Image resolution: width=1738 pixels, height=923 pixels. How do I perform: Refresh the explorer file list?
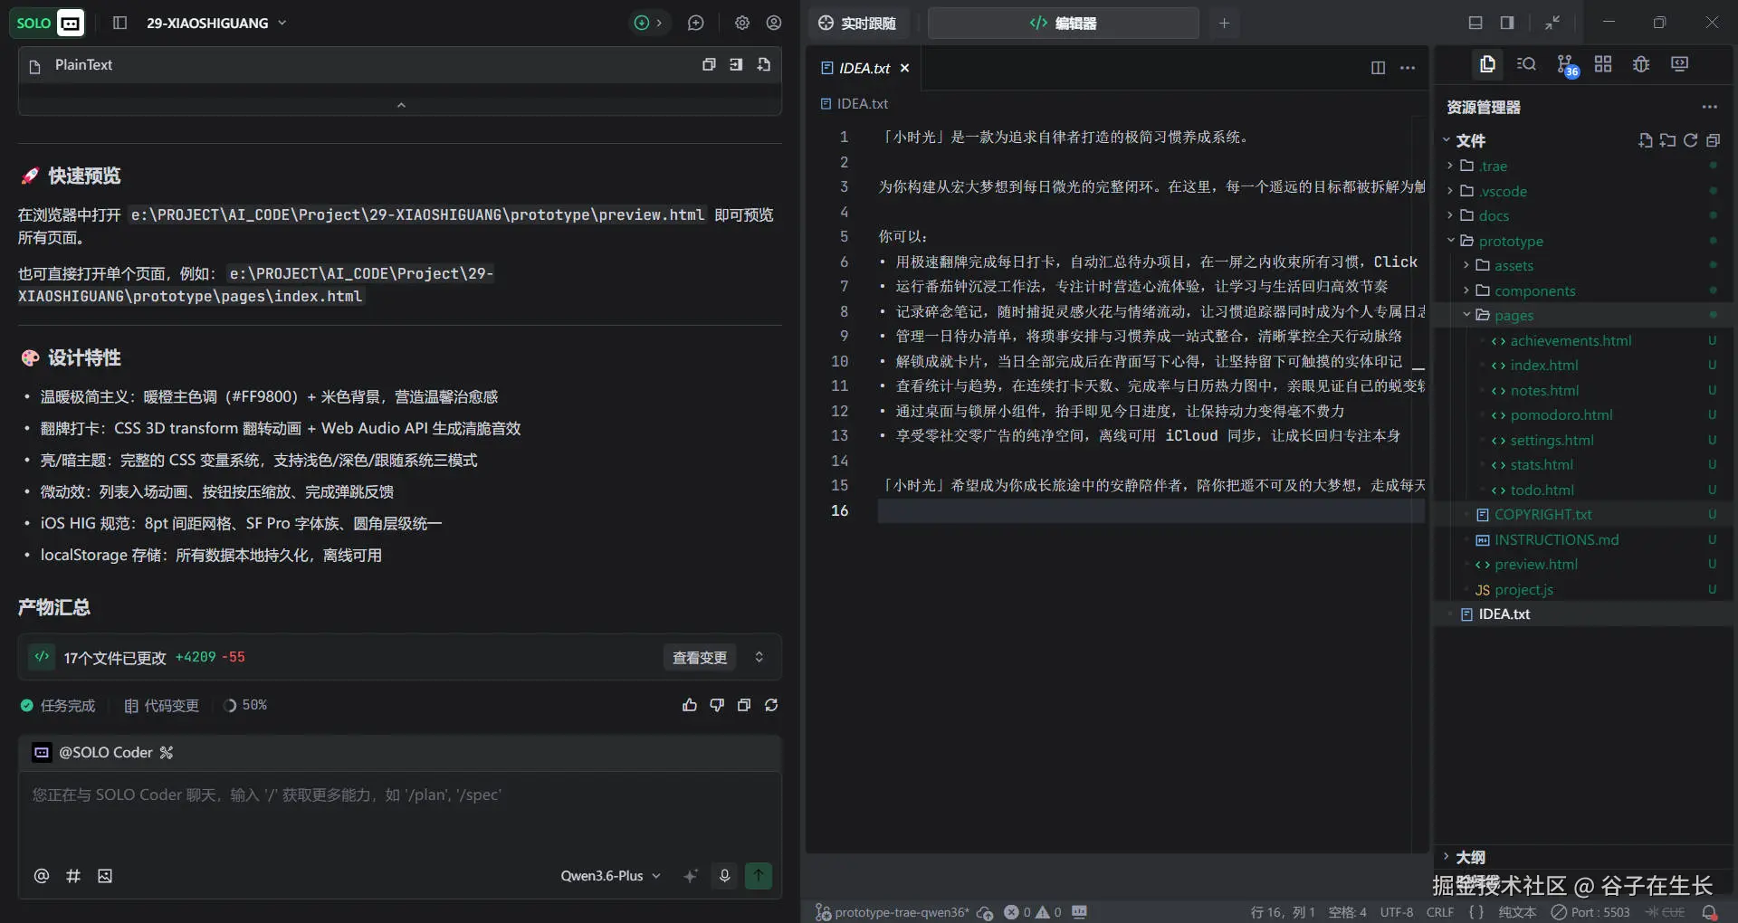[x=1690, y=140]
